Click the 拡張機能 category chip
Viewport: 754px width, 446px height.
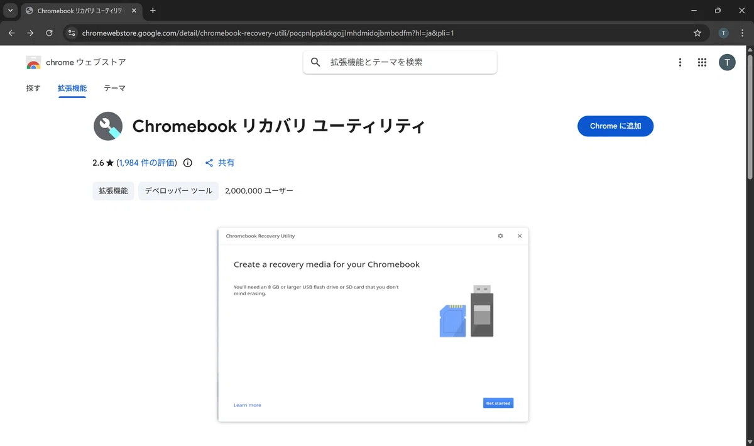pyautogui.click(x=113, y=190)
